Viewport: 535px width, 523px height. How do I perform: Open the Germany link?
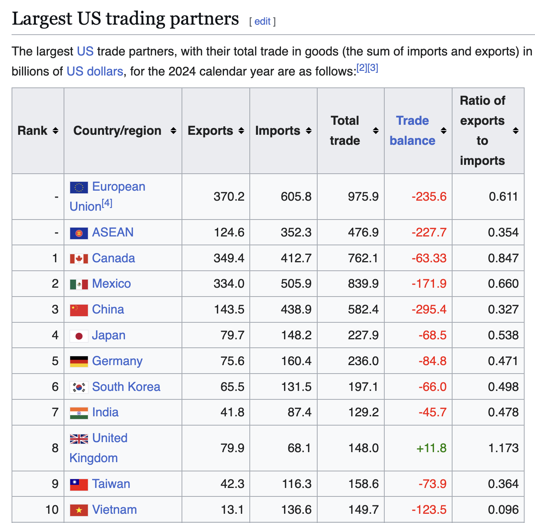pyautogui.click(x=117, y=361)
